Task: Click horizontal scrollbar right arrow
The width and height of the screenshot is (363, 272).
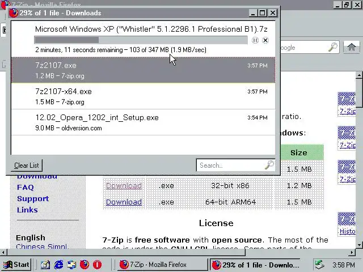Action: point(352,252)
